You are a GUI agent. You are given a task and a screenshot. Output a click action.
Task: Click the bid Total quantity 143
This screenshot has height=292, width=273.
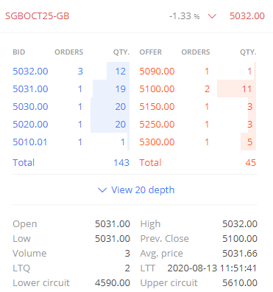pos(121,163)
